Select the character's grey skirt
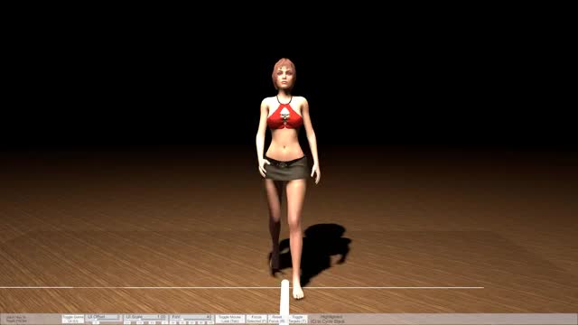This screenshot has height=325, width=578. tap(286, 168)
